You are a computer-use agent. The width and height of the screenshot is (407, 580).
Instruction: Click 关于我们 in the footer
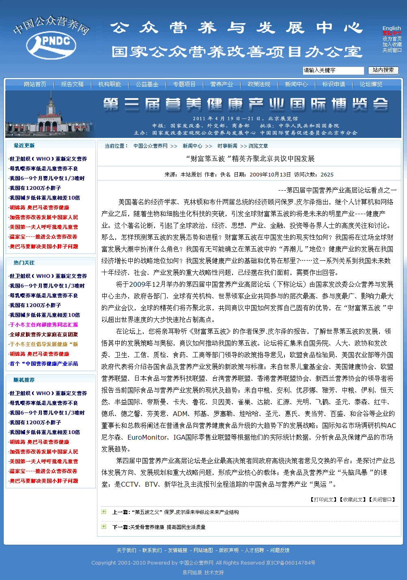(126, 550)
